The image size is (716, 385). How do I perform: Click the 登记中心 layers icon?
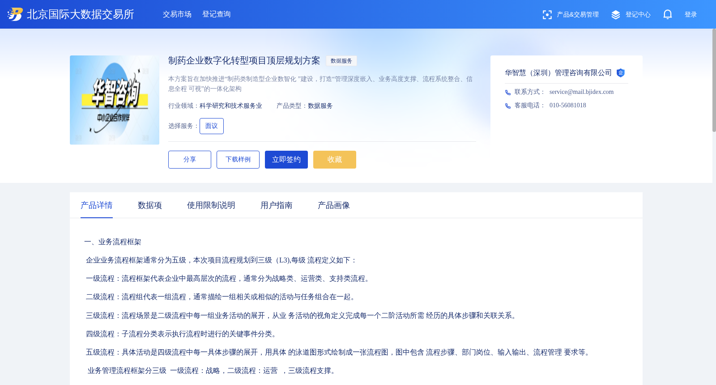click(616, 15)
